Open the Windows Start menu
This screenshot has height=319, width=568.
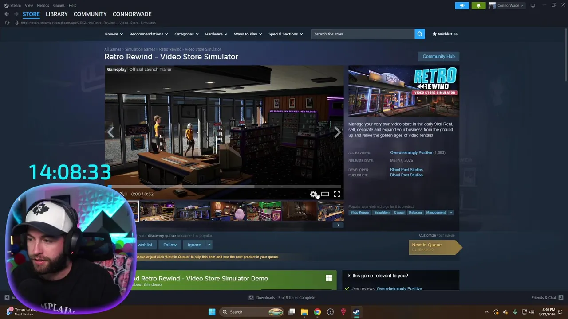(x=212, y=312)
